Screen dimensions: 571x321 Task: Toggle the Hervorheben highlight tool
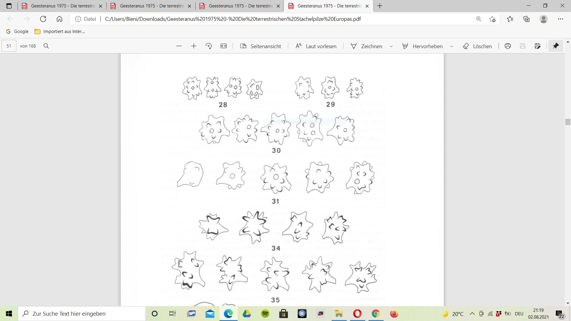click(x=422, y=46)
